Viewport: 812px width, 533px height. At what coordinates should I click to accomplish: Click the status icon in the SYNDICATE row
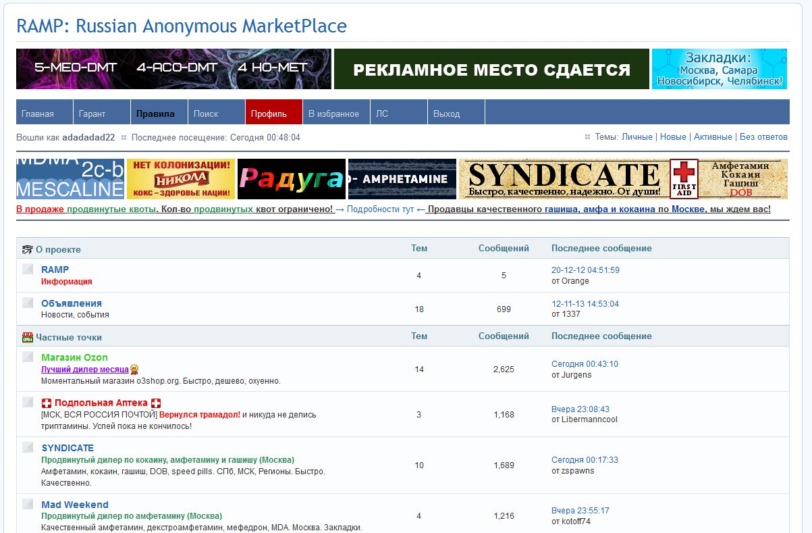tap(28, 447)
